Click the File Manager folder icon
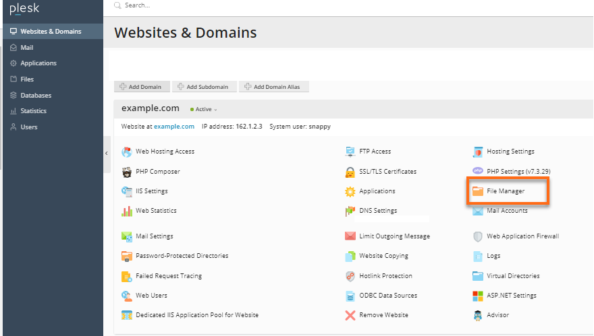 [478, 191]
